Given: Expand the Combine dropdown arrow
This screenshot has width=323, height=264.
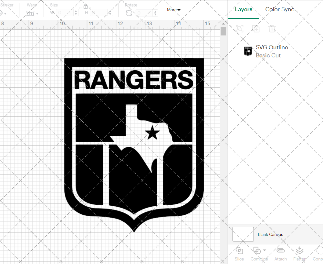Looking at the screenshot, I should (265, 250).
